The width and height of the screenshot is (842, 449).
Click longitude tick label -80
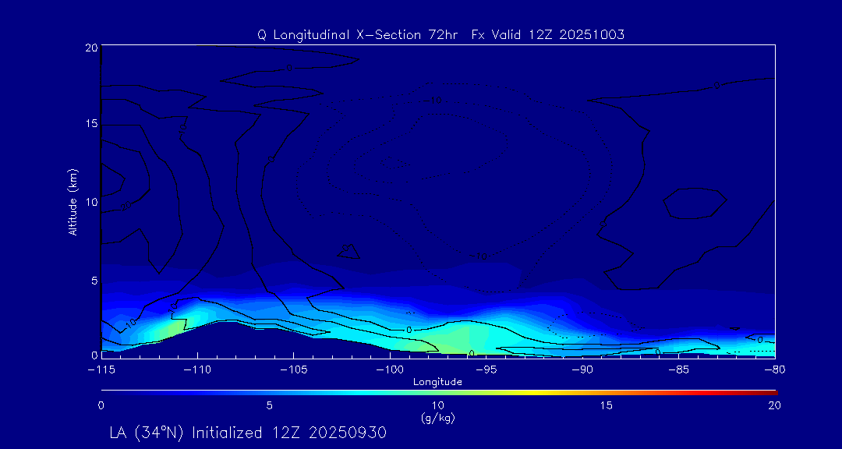(x=775, y=370)
